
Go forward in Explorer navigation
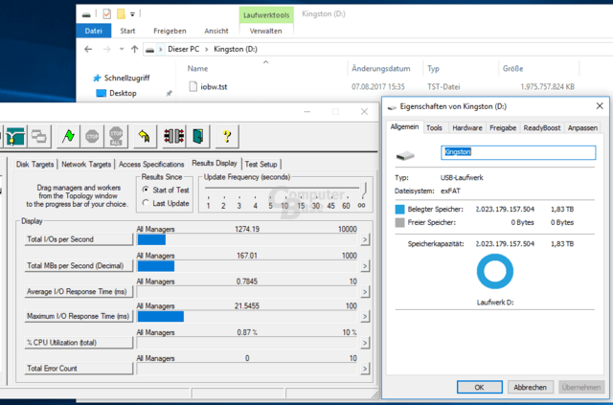(106, 49)
